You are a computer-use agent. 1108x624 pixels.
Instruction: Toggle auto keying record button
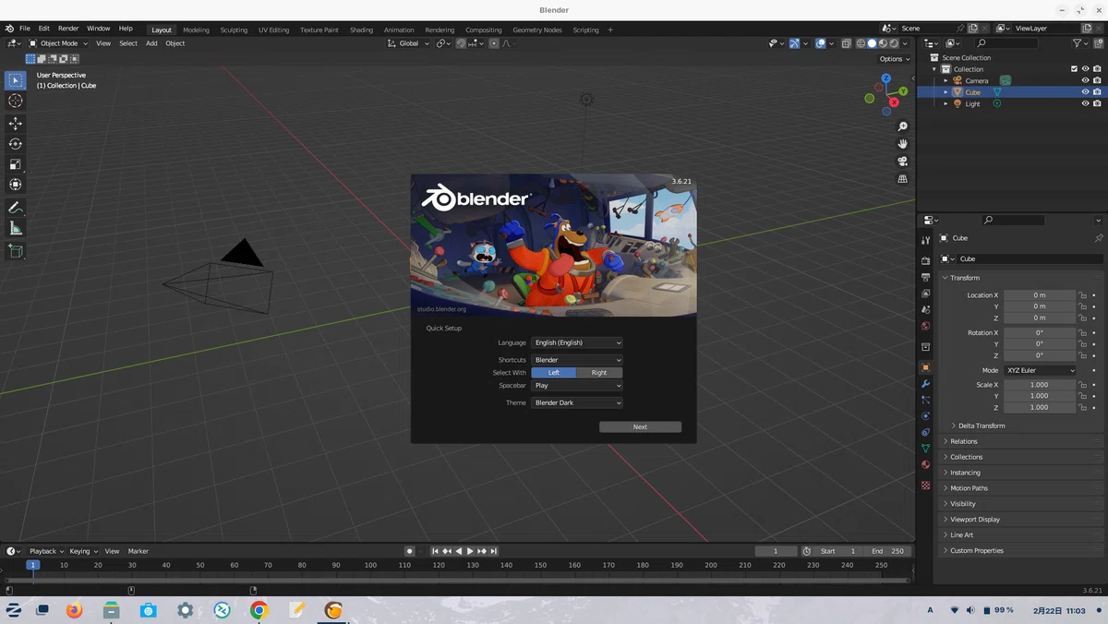[x=410, y=551]
